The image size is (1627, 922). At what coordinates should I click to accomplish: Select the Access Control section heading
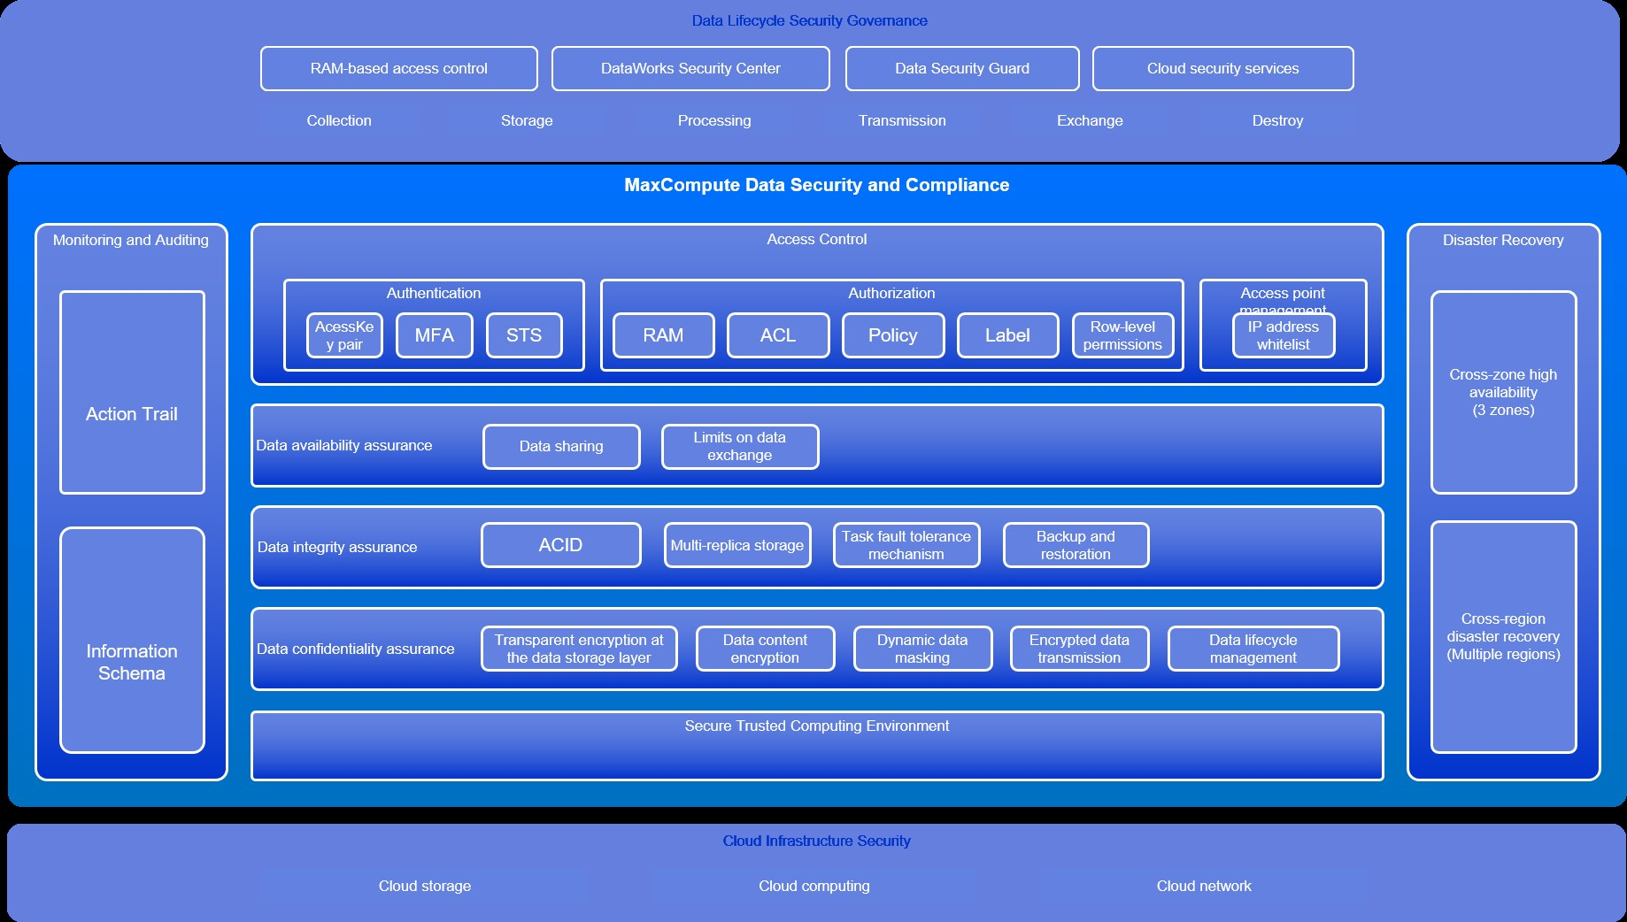pos(817,239)
